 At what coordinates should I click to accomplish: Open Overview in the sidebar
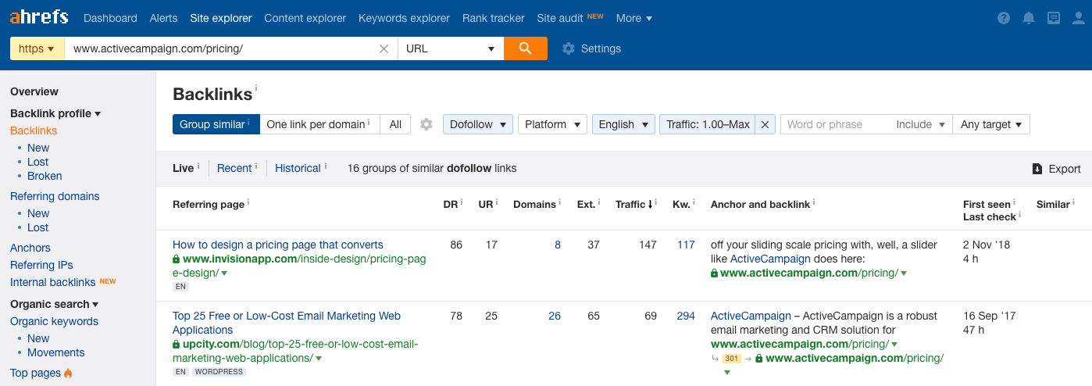tap(34, 91)
